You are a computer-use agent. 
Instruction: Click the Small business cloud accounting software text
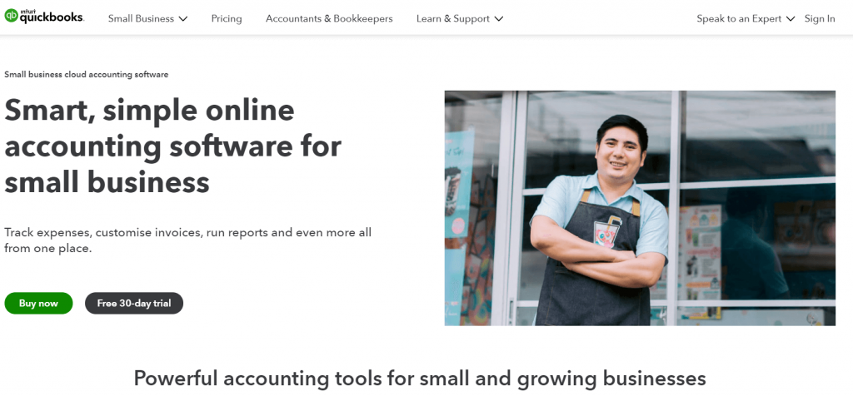click(87, 74)
